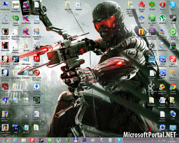
Task: Select the logo PSD file
Action: [x=16, y=128]
